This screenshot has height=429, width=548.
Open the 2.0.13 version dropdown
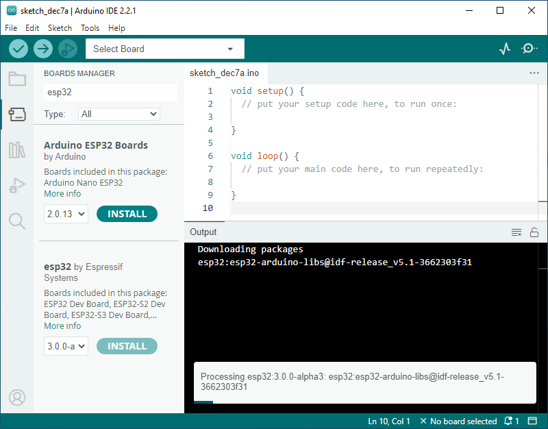(66, 214)
